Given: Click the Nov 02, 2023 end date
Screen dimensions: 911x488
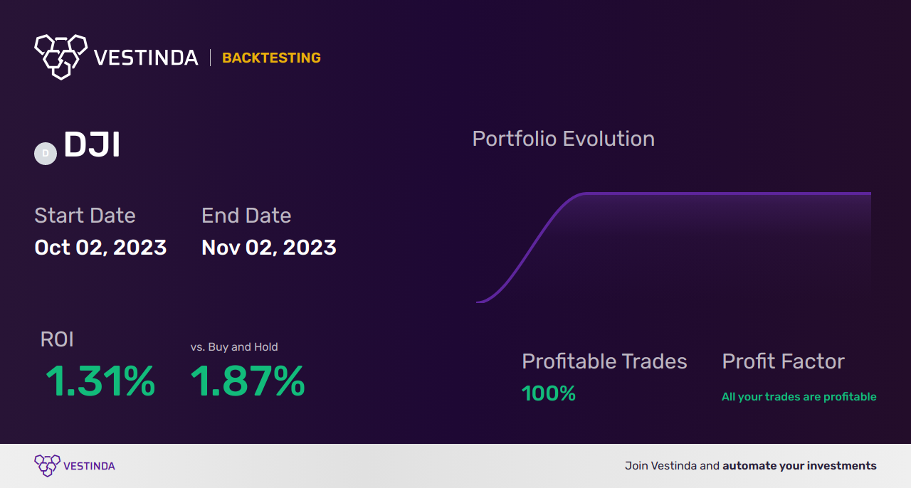Looking at the screenshot, I should point(269,248).
